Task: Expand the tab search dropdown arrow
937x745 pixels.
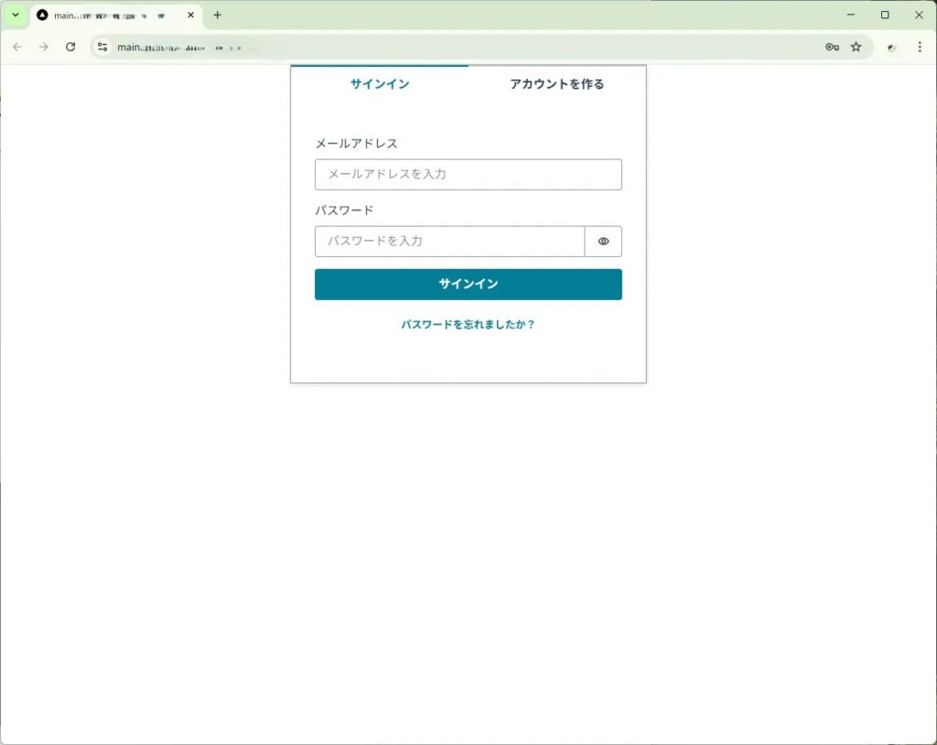Action: 15,16
